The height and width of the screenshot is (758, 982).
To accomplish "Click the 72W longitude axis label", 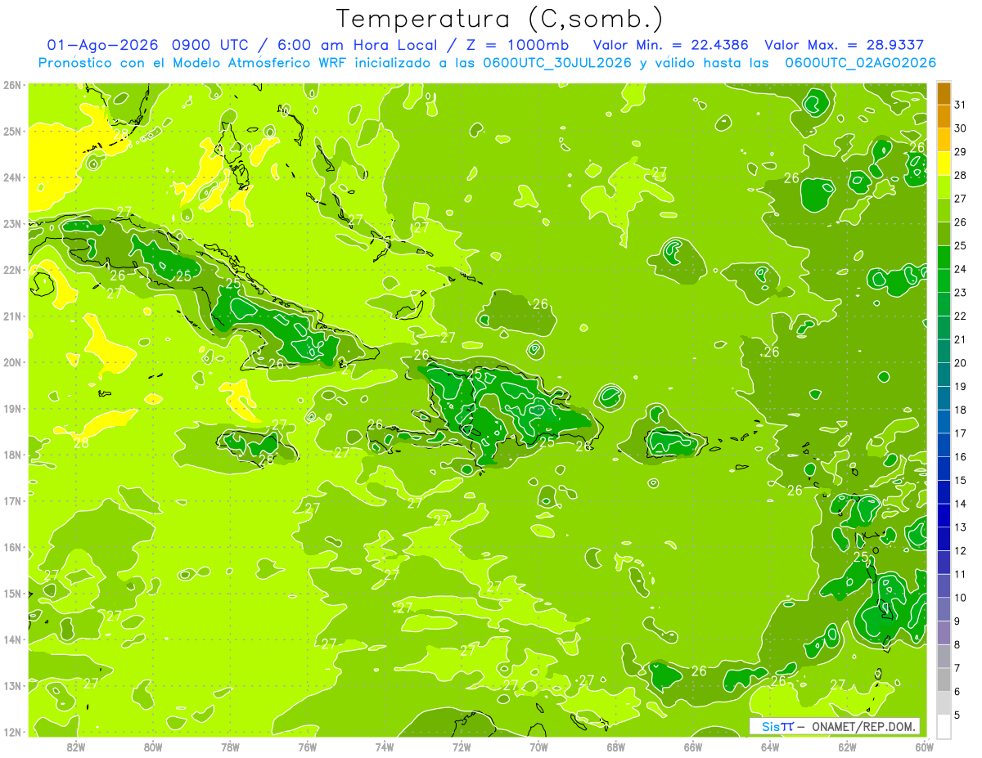I will 462,747.
